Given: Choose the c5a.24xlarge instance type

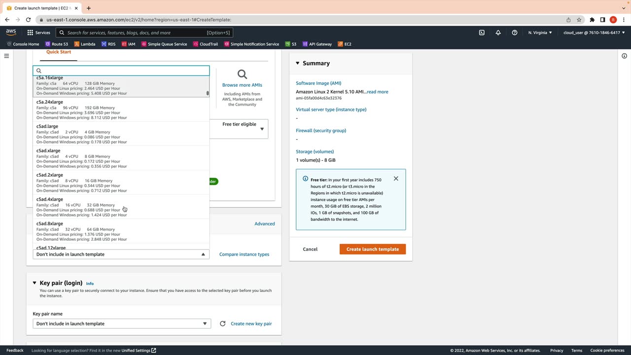Looking at the screenshot, I should pos(121,109).
